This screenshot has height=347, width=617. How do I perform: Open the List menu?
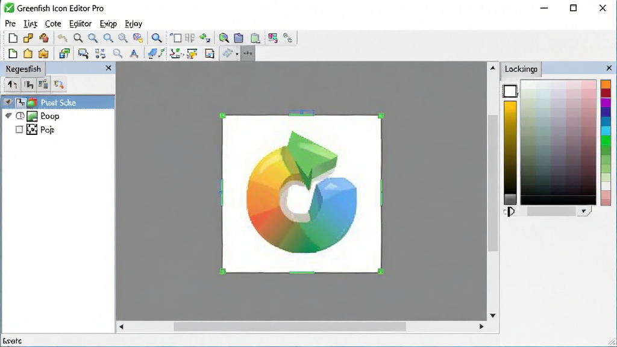tap(30, 23)
